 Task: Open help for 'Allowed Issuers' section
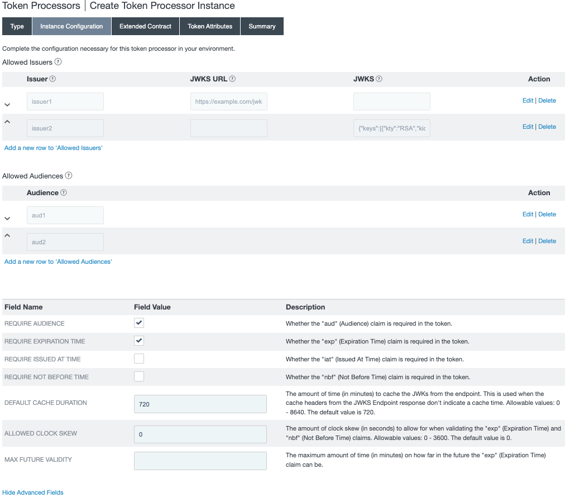click(x=58, y=62)
